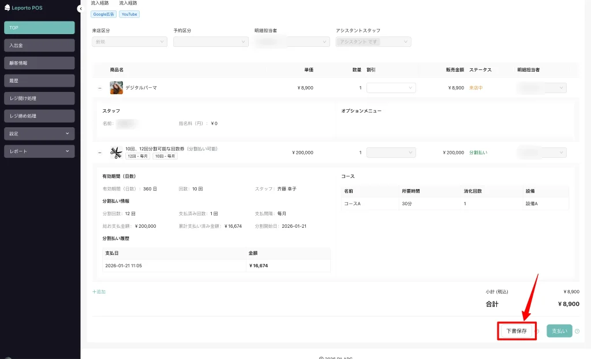591x359 pixels.
Task: Collapse the デジタルパーマ row with minus icon
Action: pyautogui.click(x=100, y=88)
